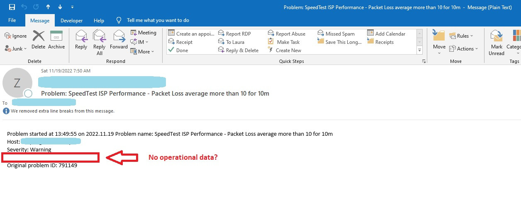Open the Customize Quick Access Toolbar dropdown

[x=73, y=7]
